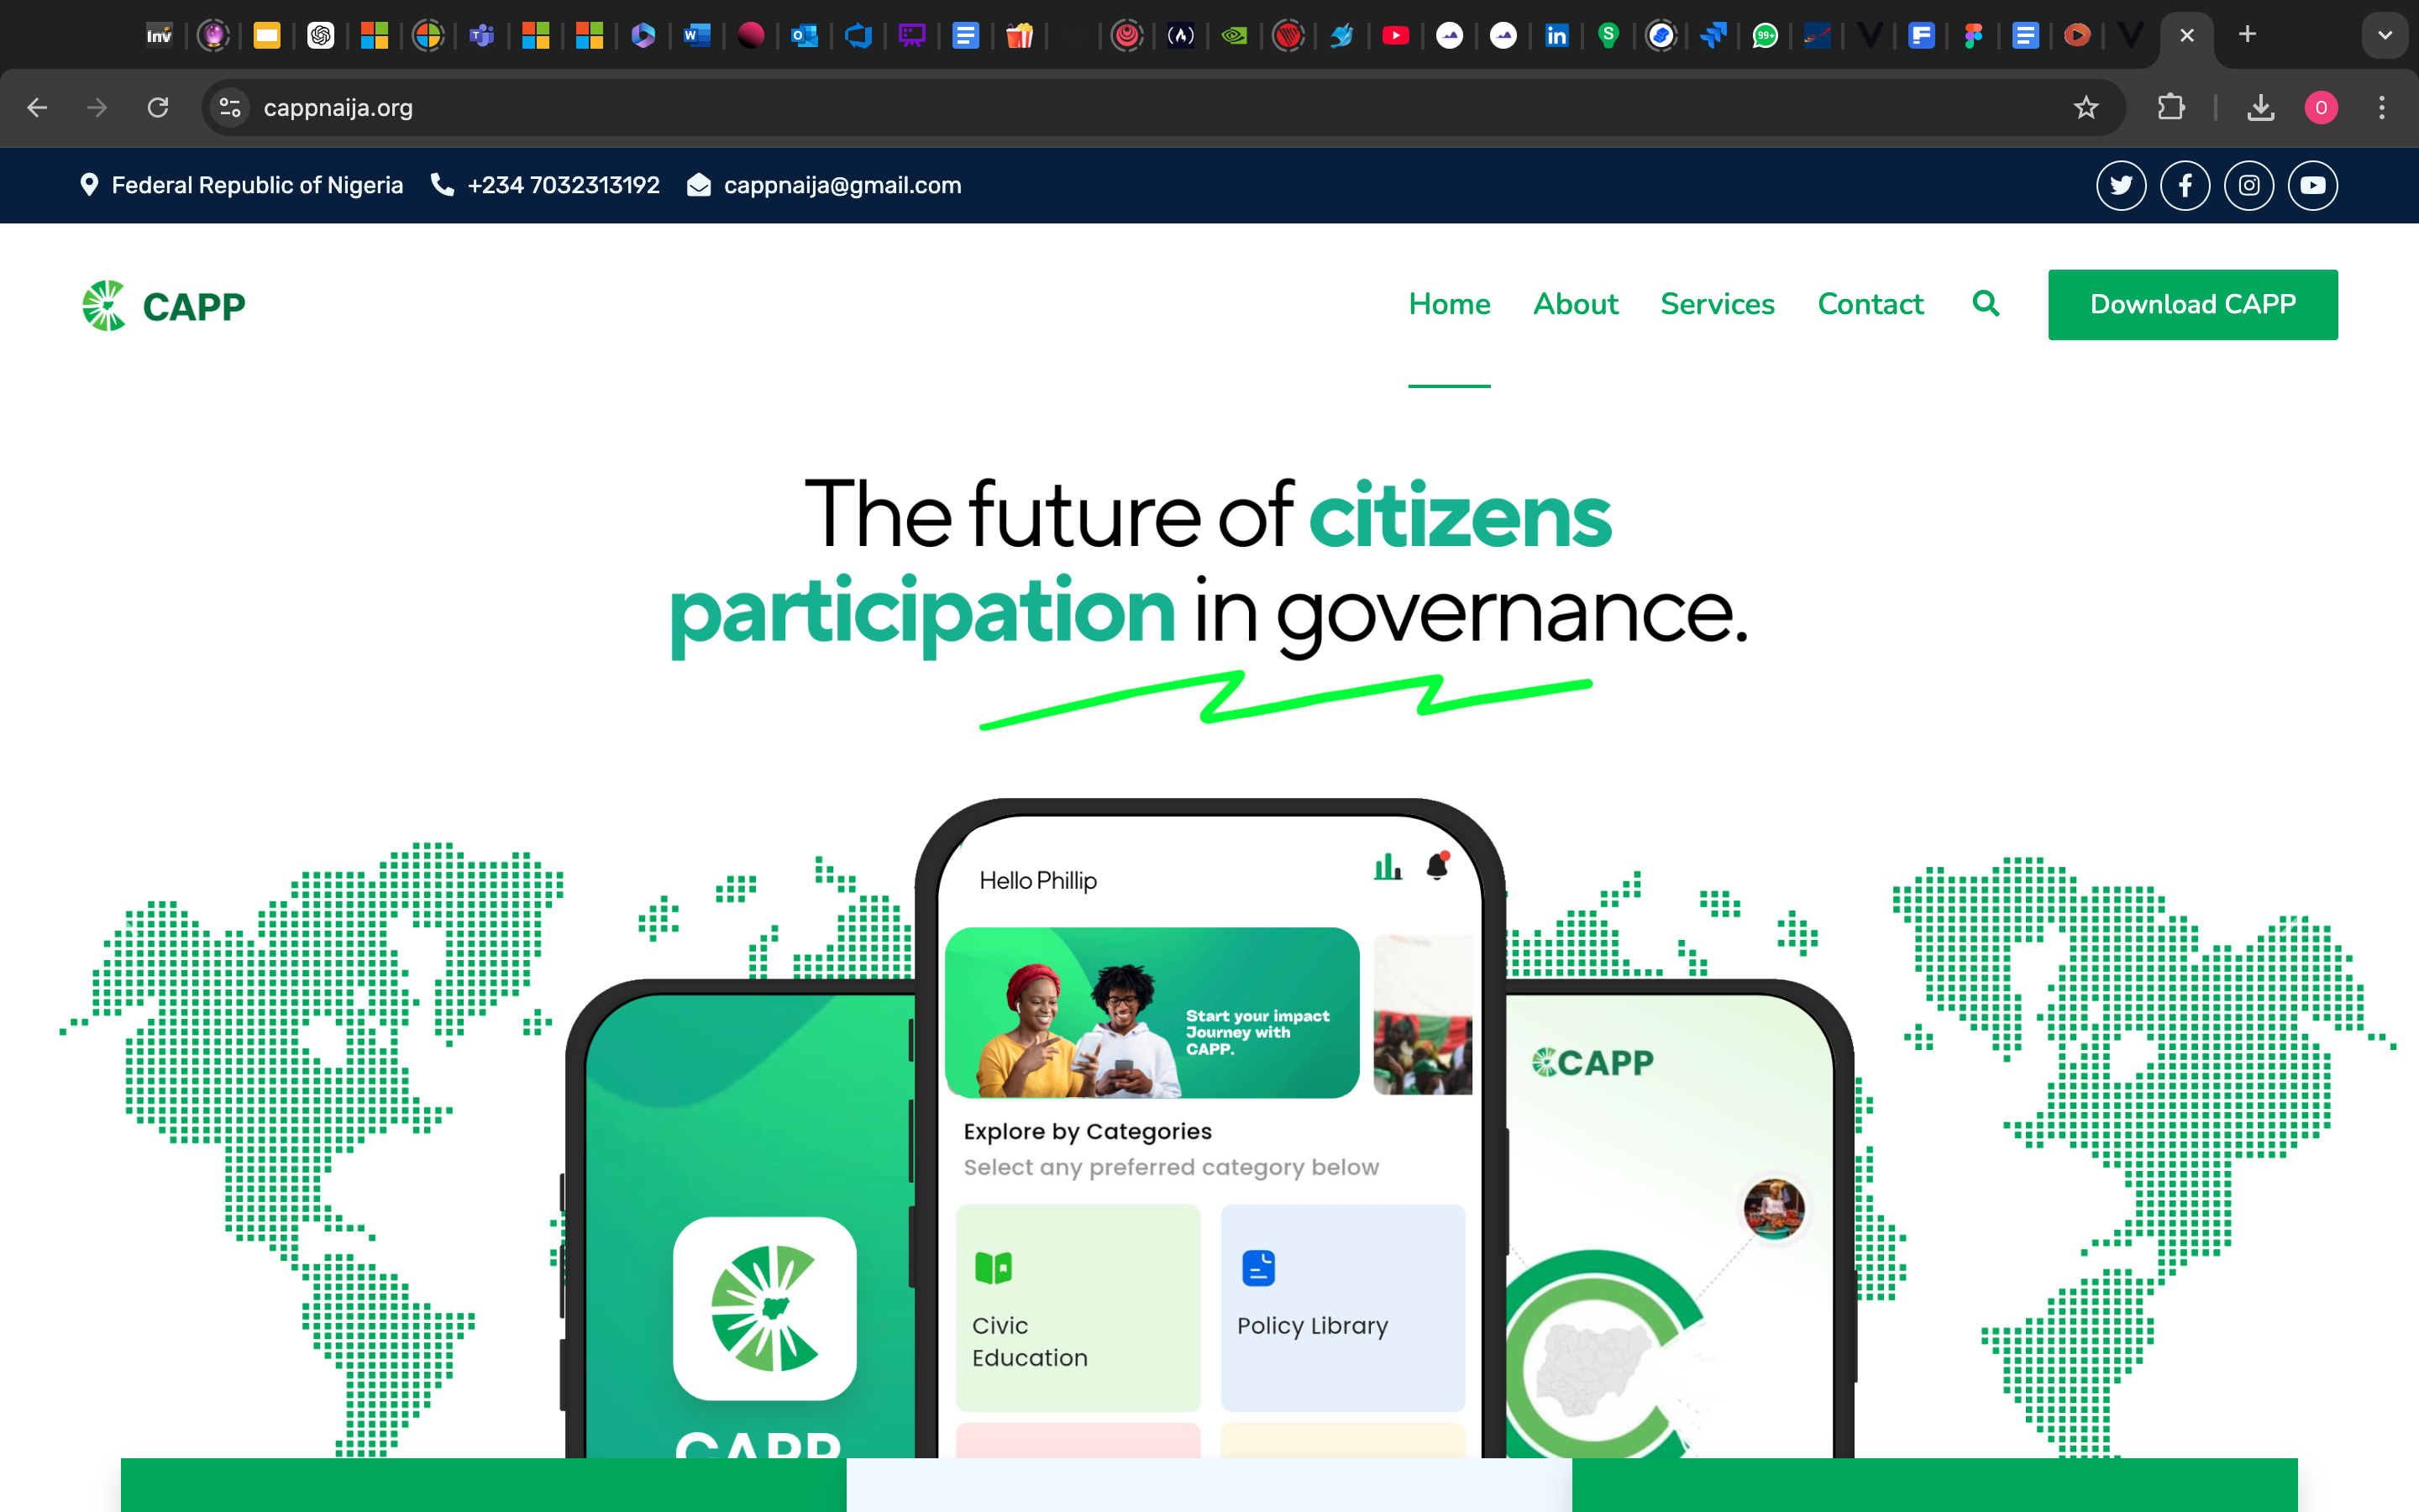View site information icon beside URL
Image resolution: width=2419 pixels, height=1512 pixels.
230,107
